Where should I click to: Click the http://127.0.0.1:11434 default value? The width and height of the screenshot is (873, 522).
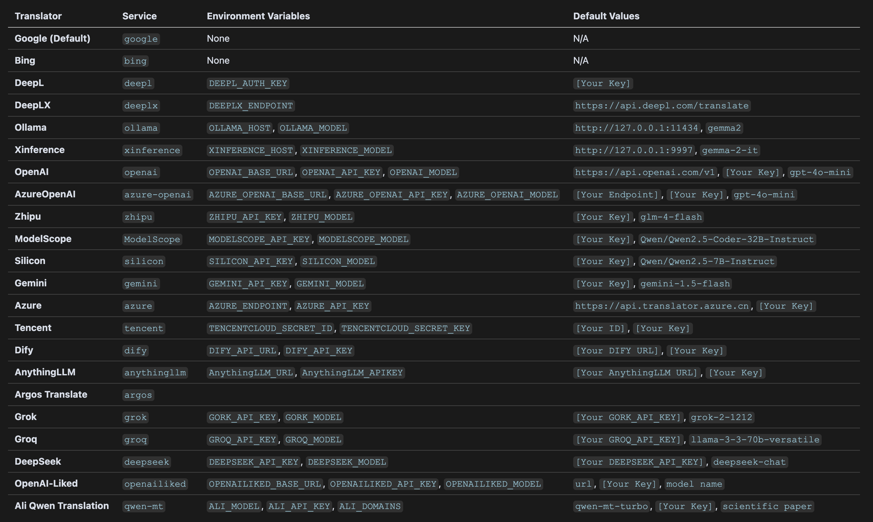637,128
